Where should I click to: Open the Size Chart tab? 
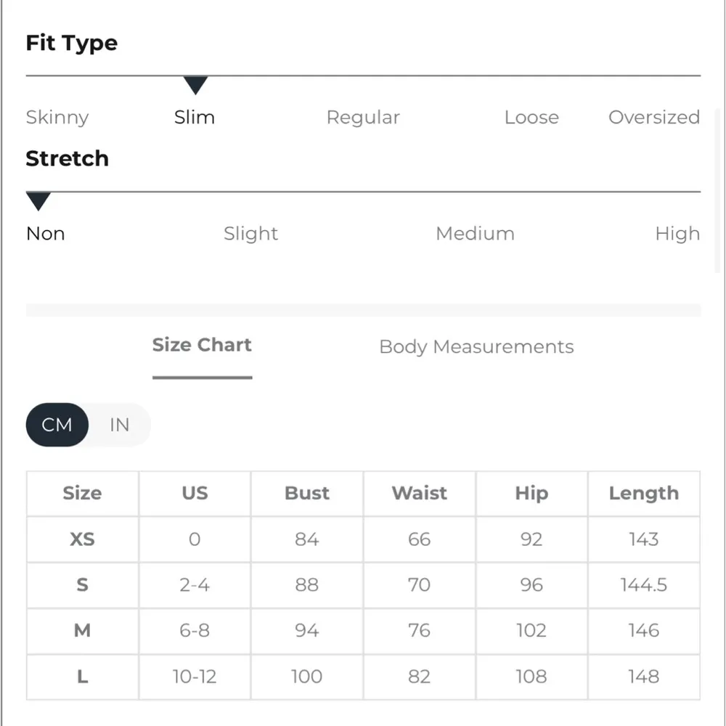202,346
